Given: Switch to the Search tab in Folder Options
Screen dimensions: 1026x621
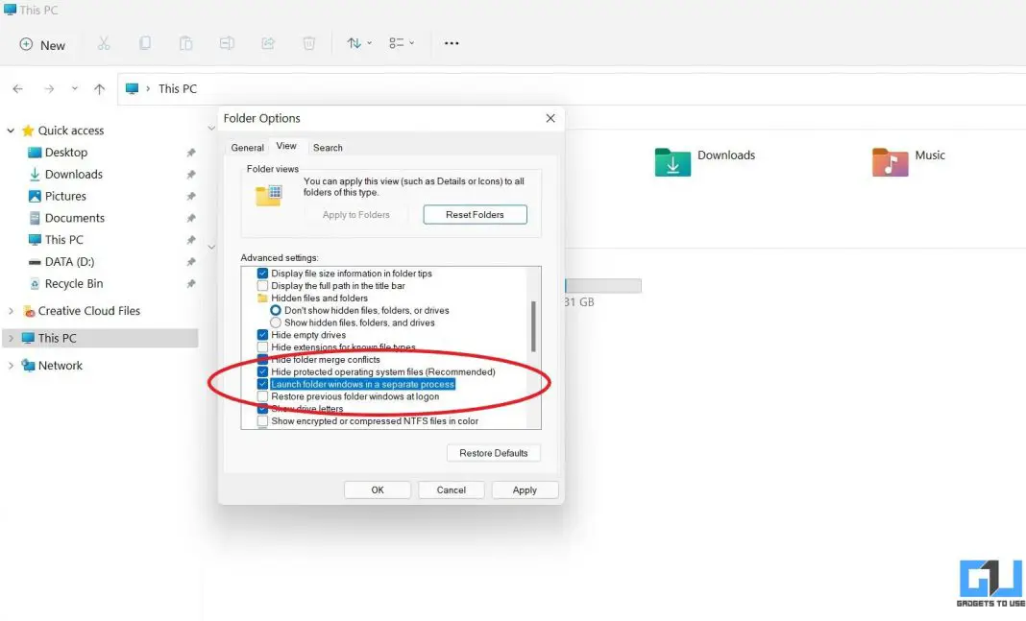Looking at the screenshot, I should [328, 147].
